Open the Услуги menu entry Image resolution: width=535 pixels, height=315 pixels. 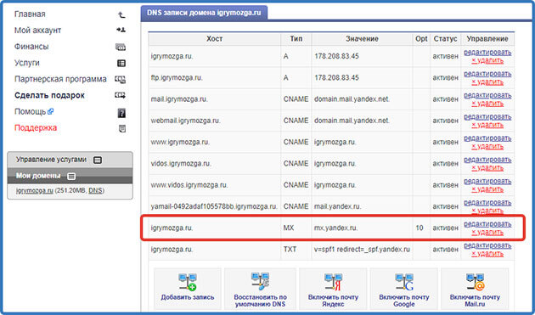click(27, 63)
